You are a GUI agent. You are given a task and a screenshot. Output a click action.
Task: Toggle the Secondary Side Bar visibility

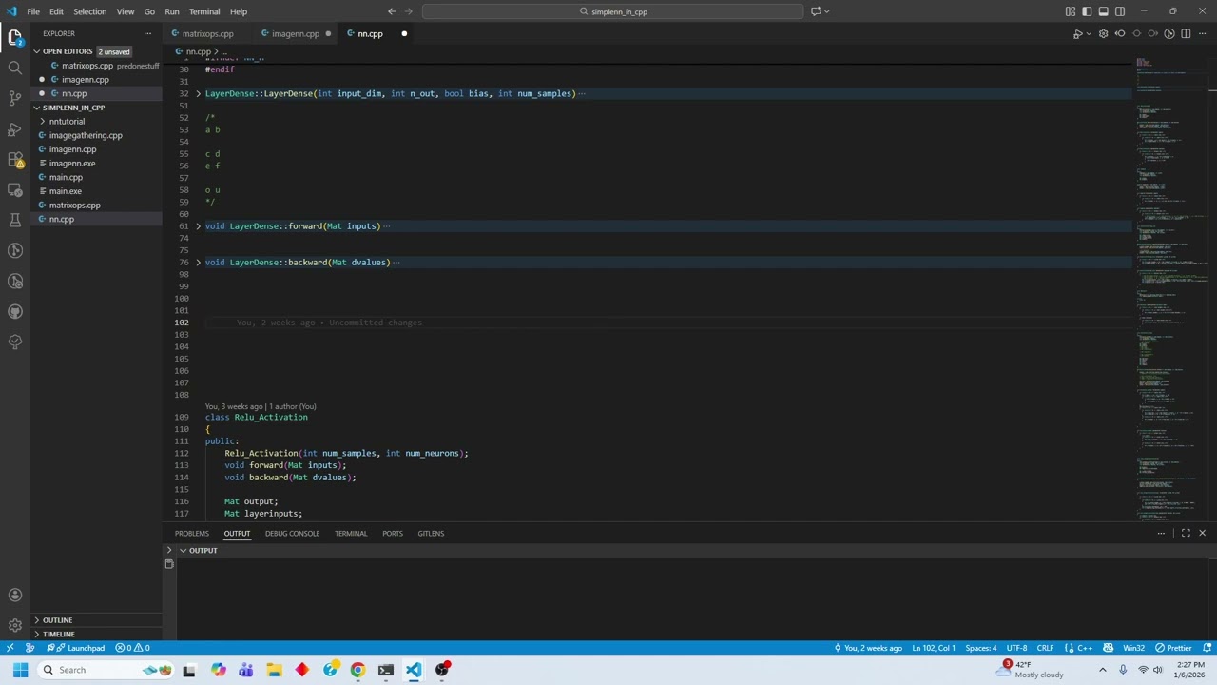click(x=1120, y=11)
